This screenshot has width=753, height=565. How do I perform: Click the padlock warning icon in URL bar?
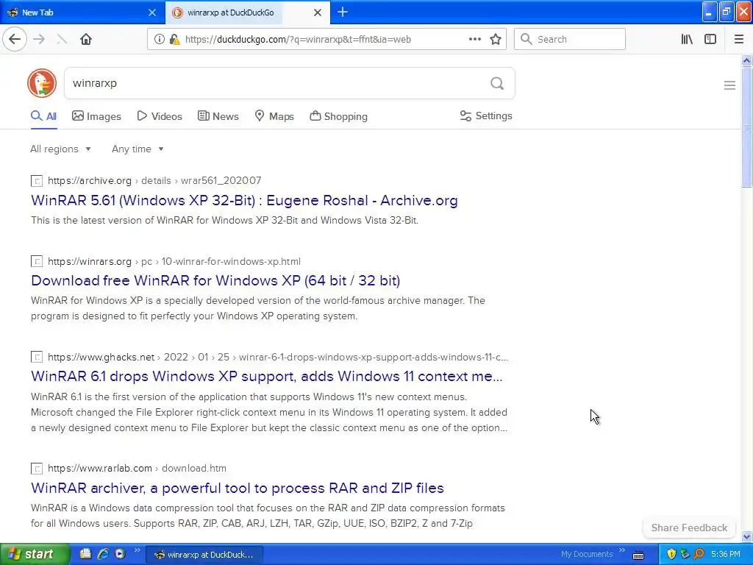(x=175, y=40)
